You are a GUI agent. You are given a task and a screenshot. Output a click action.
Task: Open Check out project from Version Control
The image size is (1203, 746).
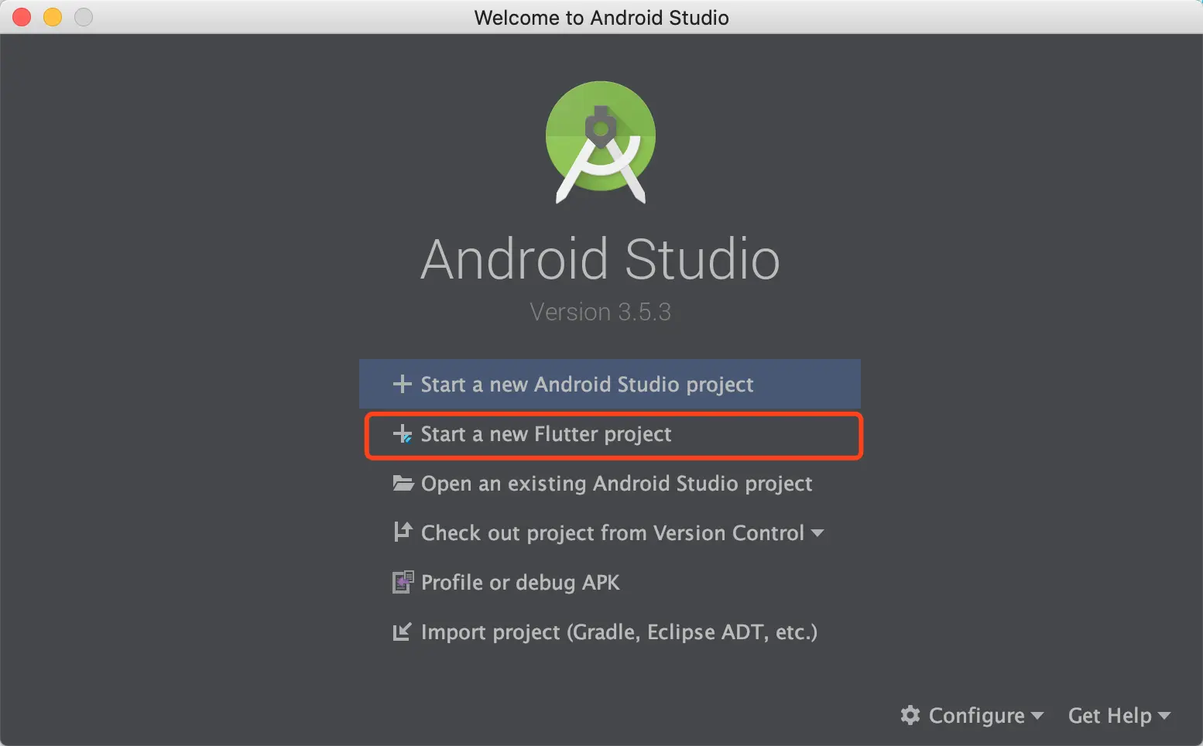pos(608,533)
